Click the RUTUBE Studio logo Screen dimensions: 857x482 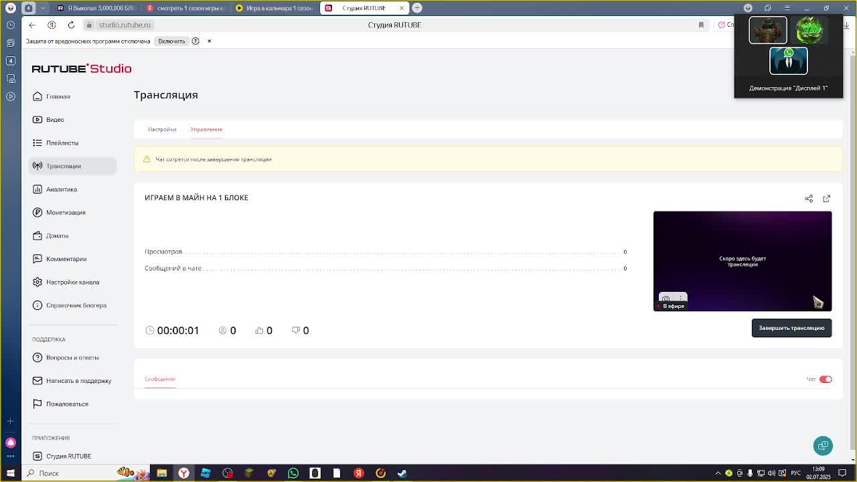point(82,68)
